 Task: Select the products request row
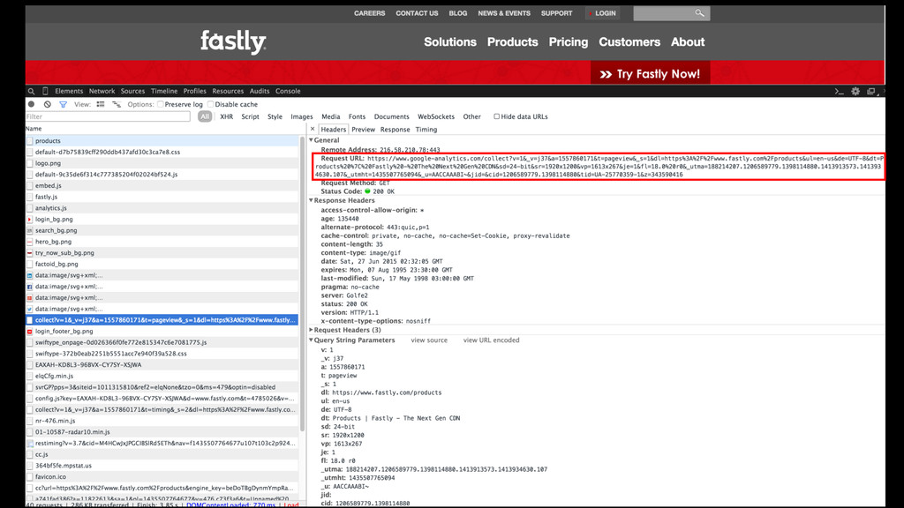(x=162, y=140)
